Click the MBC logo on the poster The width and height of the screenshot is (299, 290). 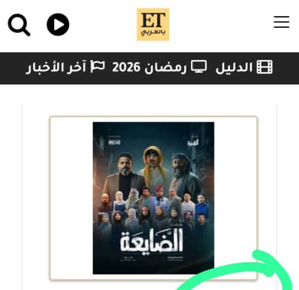[114, 142]
